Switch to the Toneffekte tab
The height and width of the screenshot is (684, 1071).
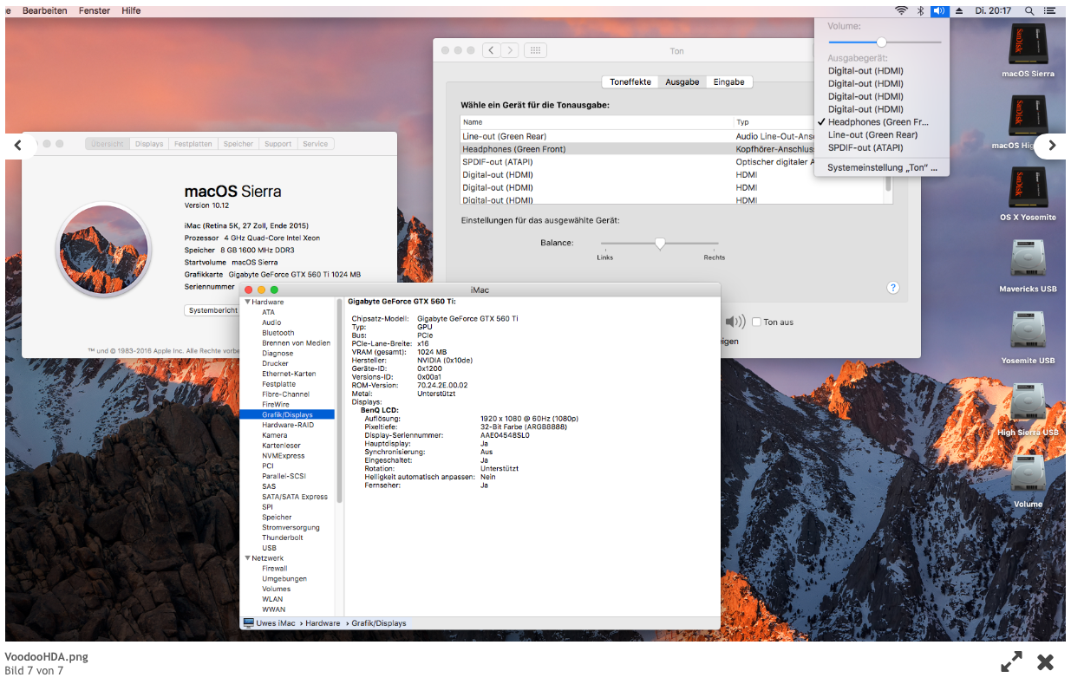(630, 81)
